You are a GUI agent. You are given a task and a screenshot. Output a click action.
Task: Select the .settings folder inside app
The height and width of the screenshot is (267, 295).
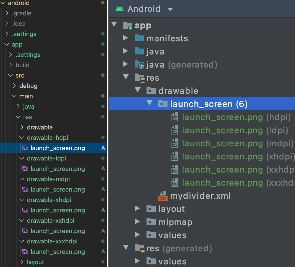click(28, 55)
